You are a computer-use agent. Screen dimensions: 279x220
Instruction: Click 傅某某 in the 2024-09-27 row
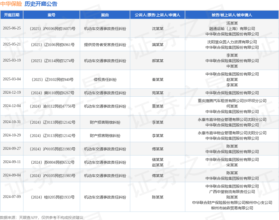[158, 149]
